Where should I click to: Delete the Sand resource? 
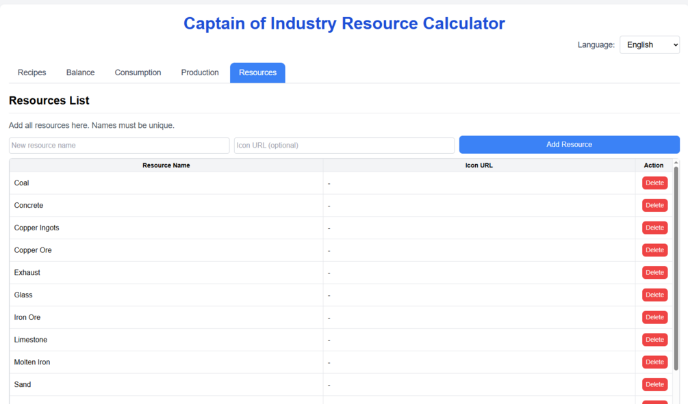point(654,384)
